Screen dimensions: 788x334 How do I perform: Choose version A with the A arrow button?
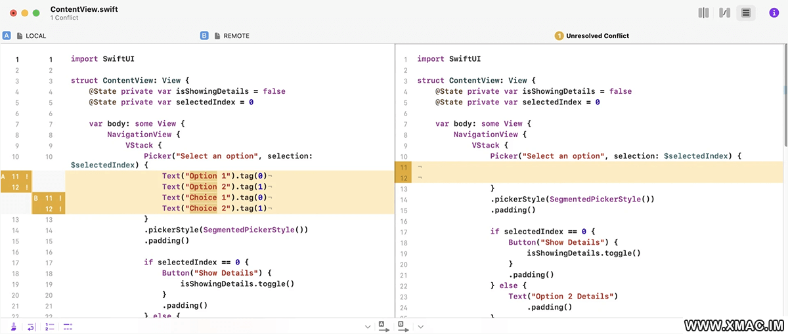383,326
